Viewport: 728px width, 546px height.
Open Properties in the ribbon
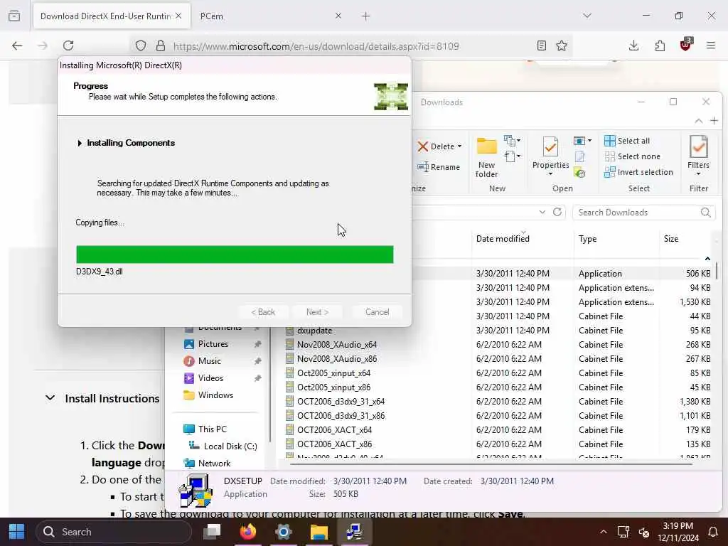point(551,156)
